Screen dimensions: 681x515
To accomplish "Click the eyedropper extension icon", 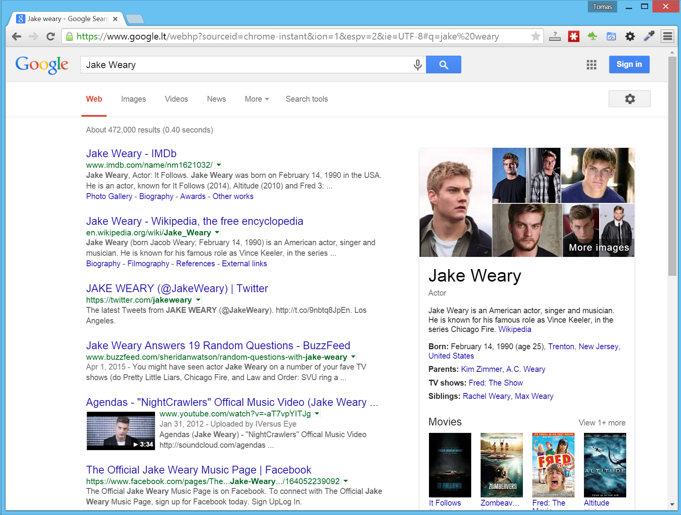I will point(649,36).
